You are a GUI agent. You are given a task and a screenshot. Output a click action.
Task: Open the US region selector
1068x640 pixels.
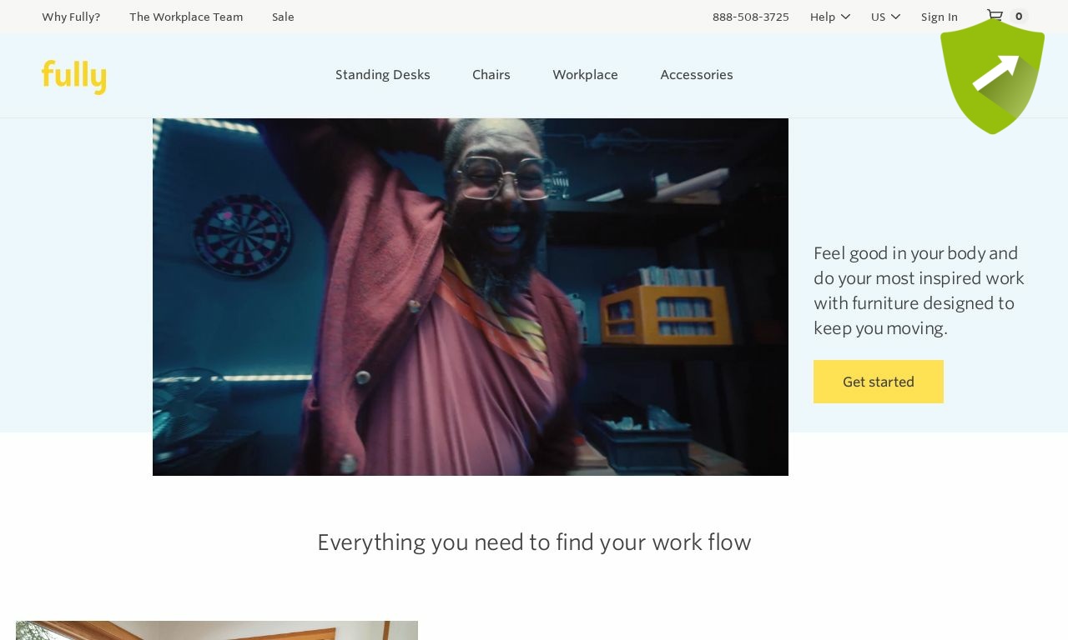(885, 17)
